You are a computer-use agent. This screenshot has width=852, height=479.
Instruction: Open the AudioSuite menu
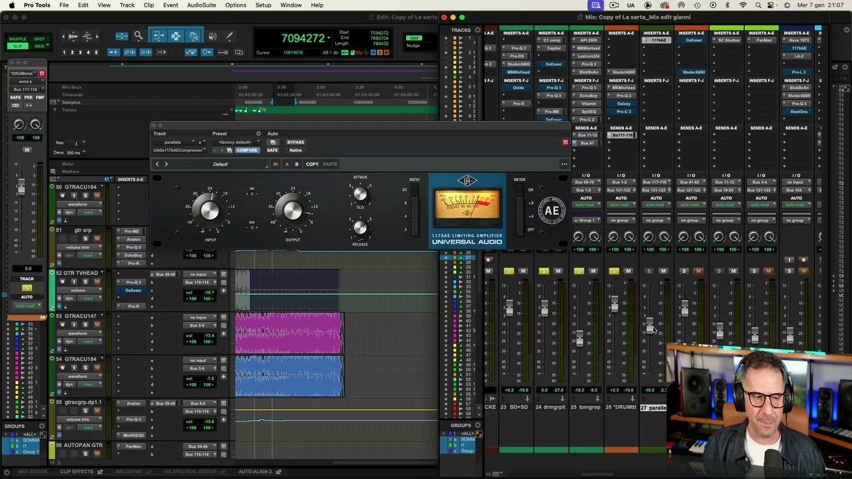click(x=201, y=5)
